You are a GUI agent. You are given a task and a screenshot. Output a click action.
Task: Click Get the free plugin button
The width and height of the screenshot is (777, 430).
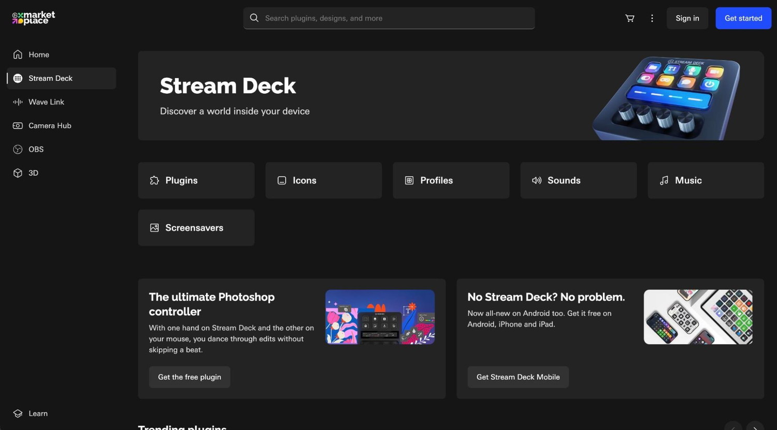pos(190,377)
